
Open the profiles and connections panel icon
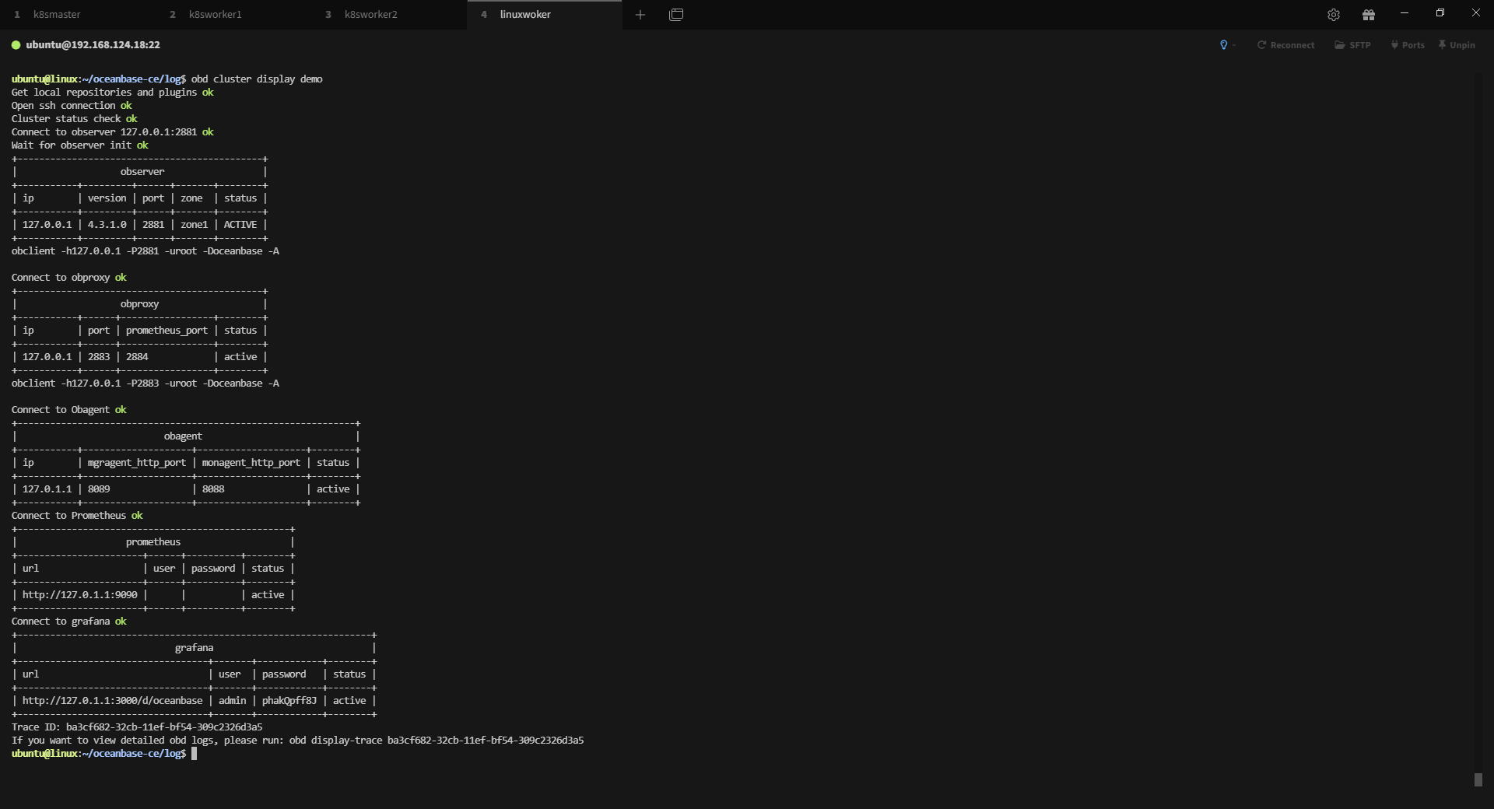tap(676, 15)
